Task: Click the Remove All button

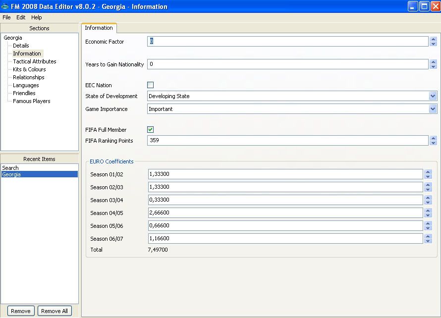Action: [55, 311]
